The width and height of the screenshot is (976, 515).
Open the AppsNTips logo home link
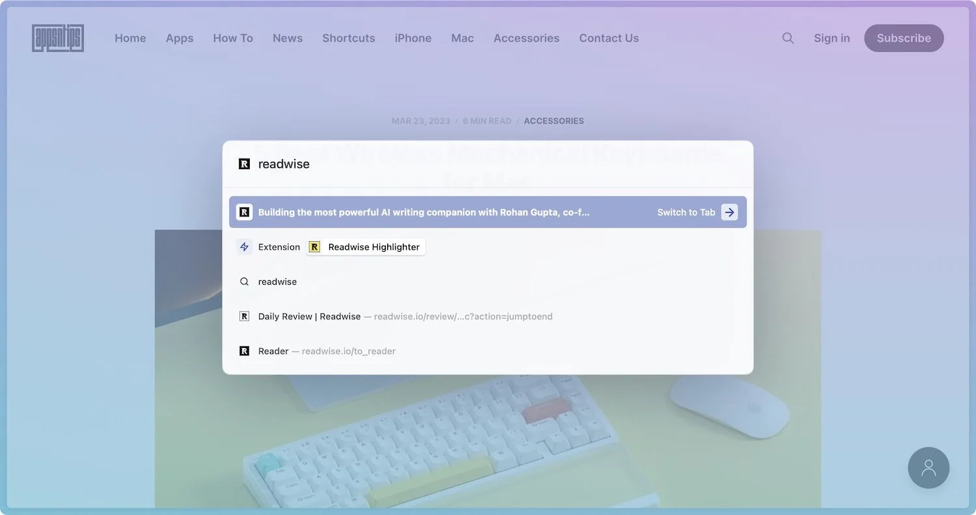coord(58,38)
